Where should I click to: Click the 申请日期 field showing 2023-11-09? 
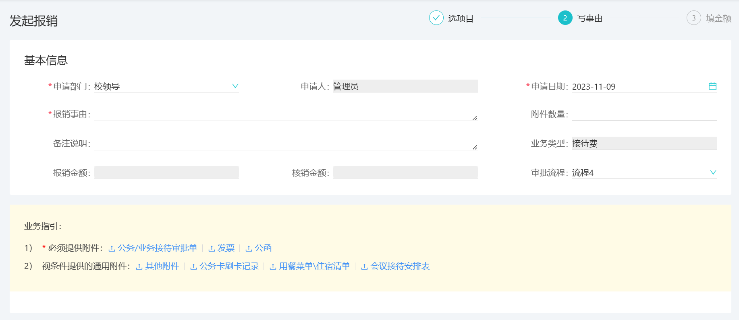[644, 86]
